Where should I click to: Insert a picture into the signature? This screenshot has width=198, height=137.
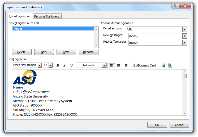point(163,65)
